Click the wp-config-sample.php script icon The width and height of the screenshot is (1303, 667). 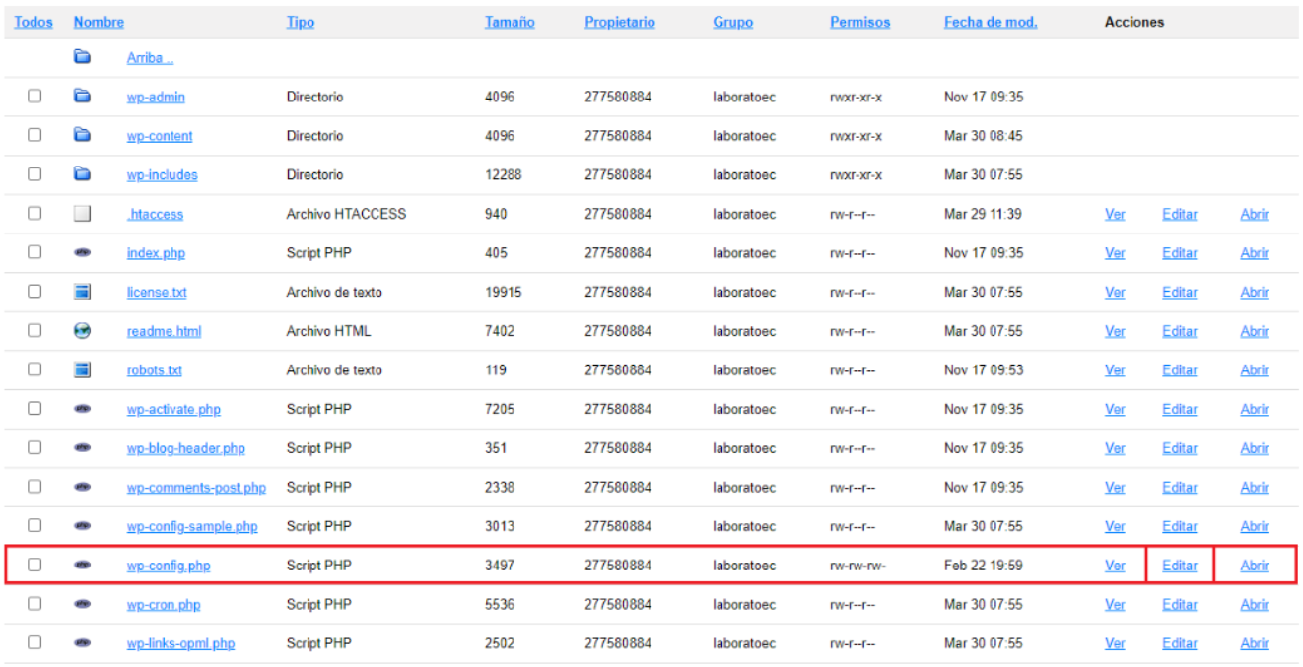tap(83, 526)
